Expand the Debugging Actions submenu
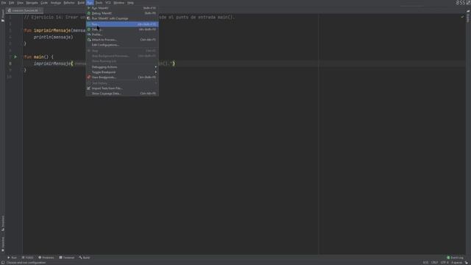Viewport: 471px width, 265px height. pos(122,67)
